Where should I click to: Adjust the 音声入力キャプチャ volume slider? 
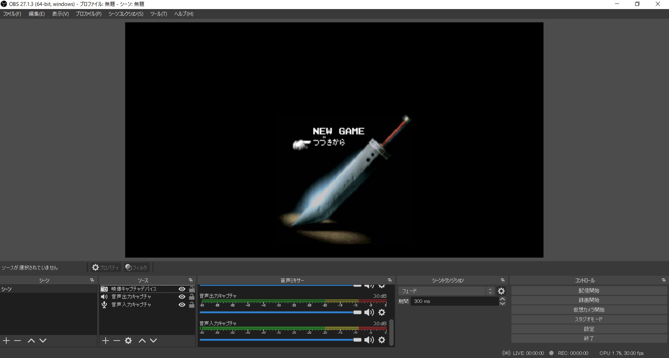(281, 340)
